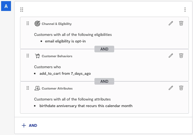This screenshot has height=135, width=193.
Task: Click the second AND connector badge
Action: pos(104,81)
